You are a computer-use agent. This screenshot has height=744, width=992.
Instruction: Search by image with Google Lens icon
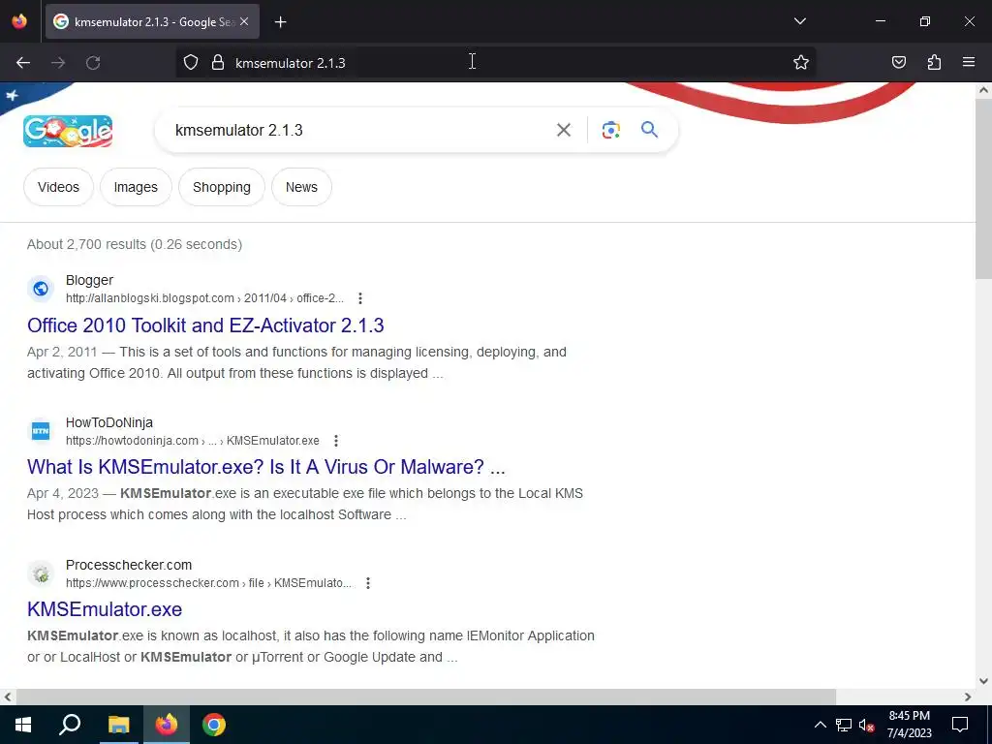pyautogui.click(x=610, y=130)
